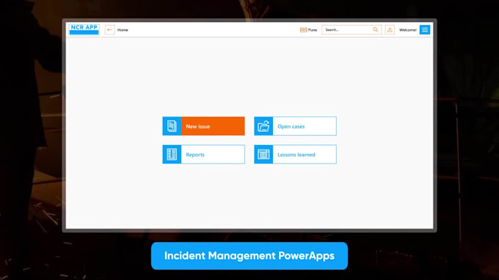Open the Open cases tile
Image resolution: width=499 pixels, height=280 pixels.
click(295, 126)
